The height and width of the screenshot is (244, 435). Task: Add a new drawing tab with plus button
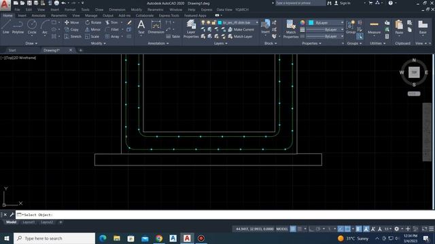point(81,50)
